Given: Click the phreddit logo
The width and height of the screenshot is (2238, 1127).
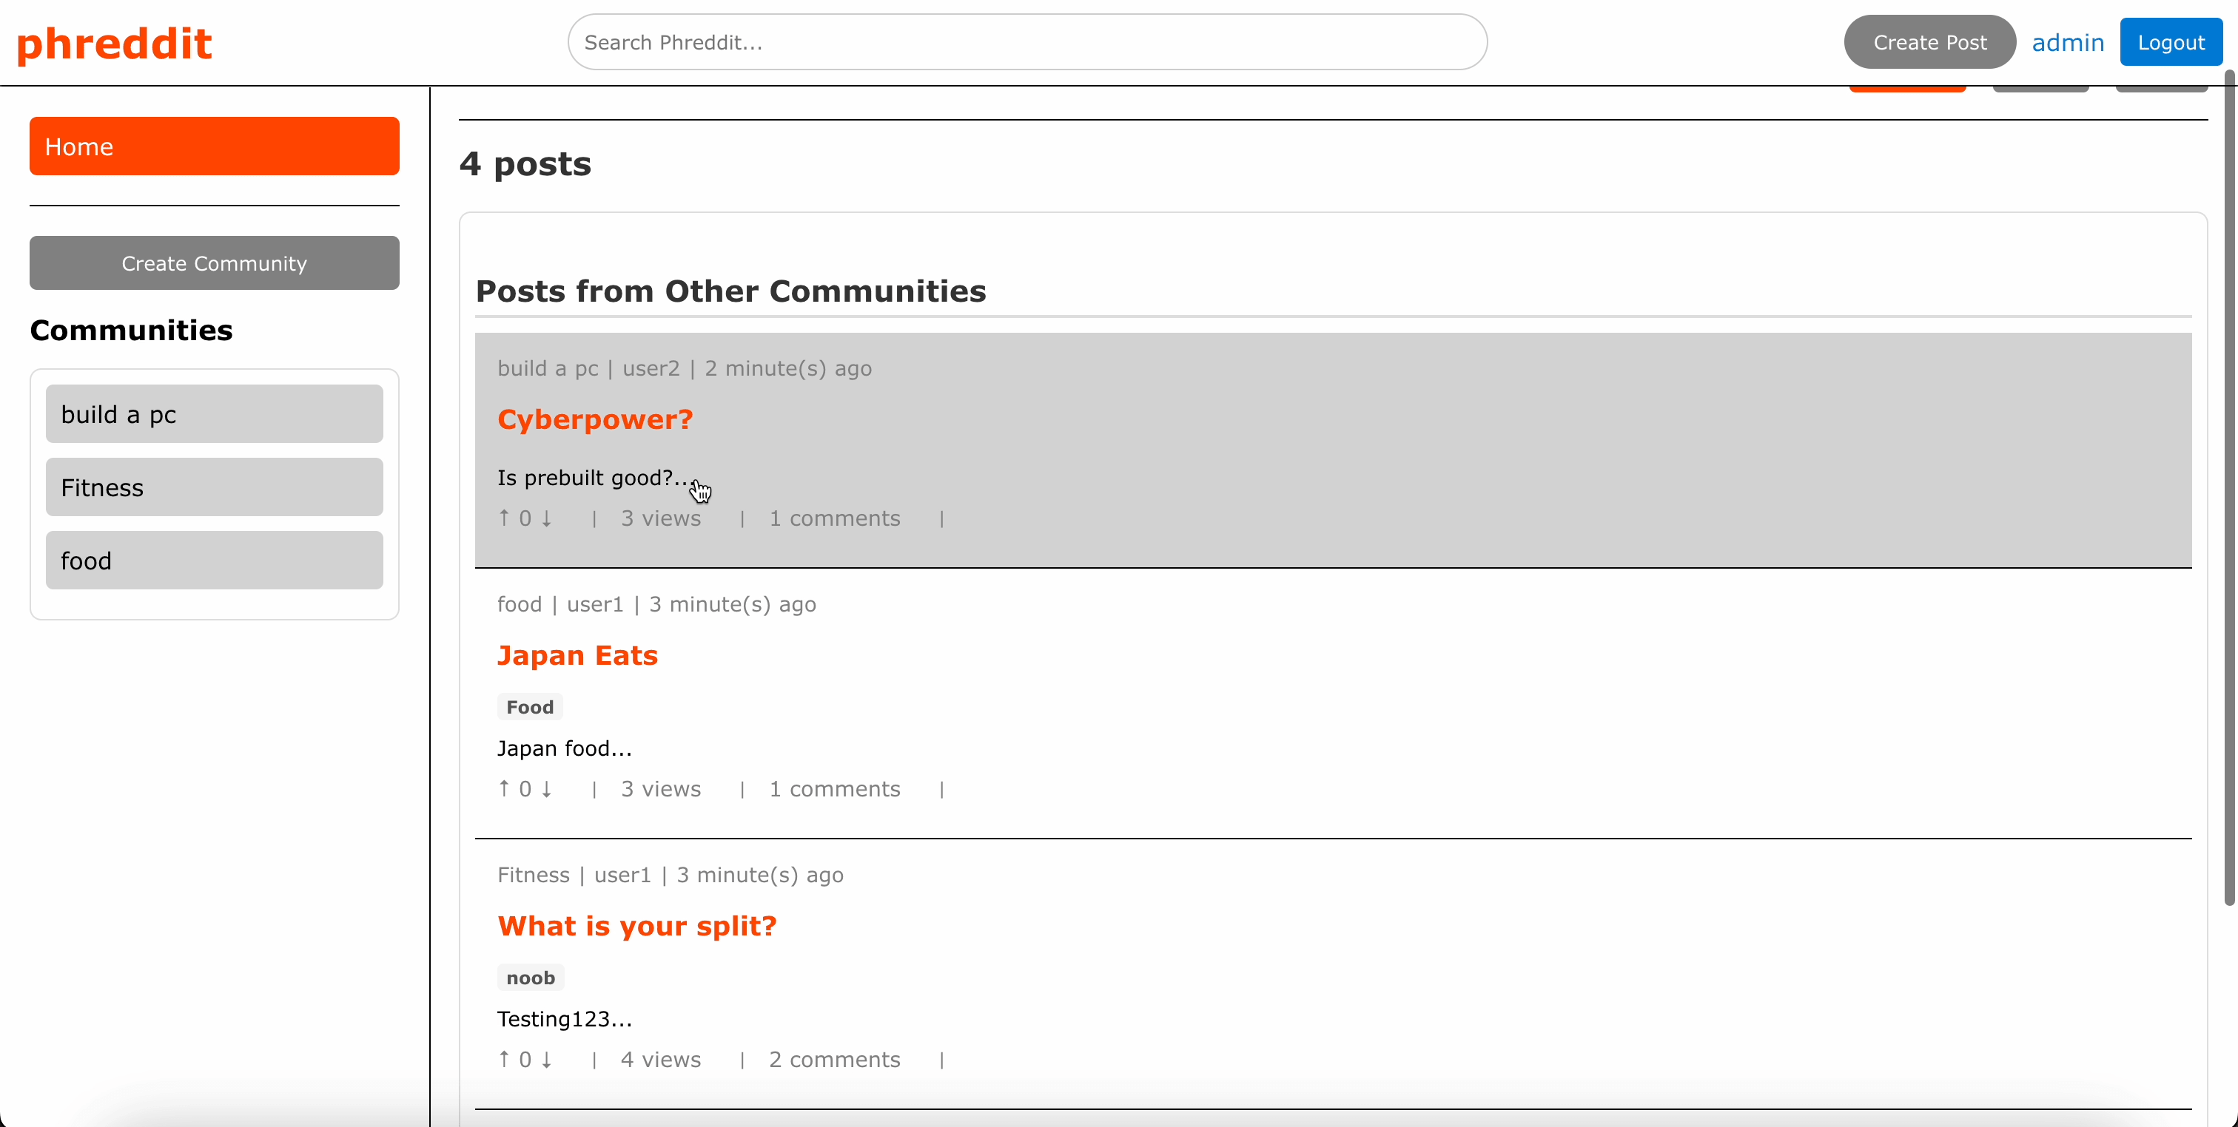Looking at the screenshot, I should tap(114, 41).
